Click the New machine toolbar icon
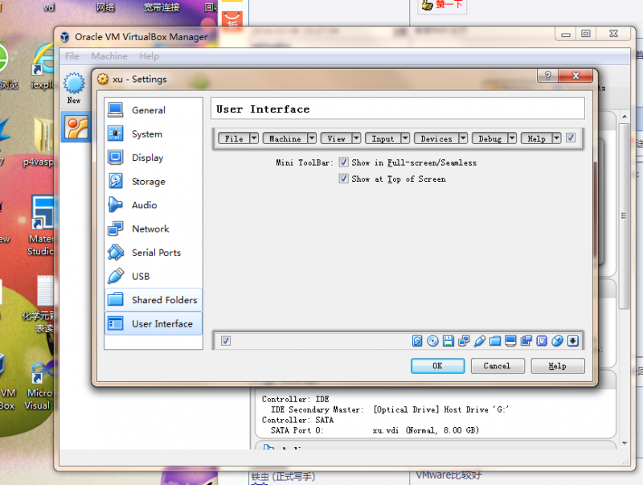Image resolution: width=643 pixels, height=485 pixels. click(74, 88)
